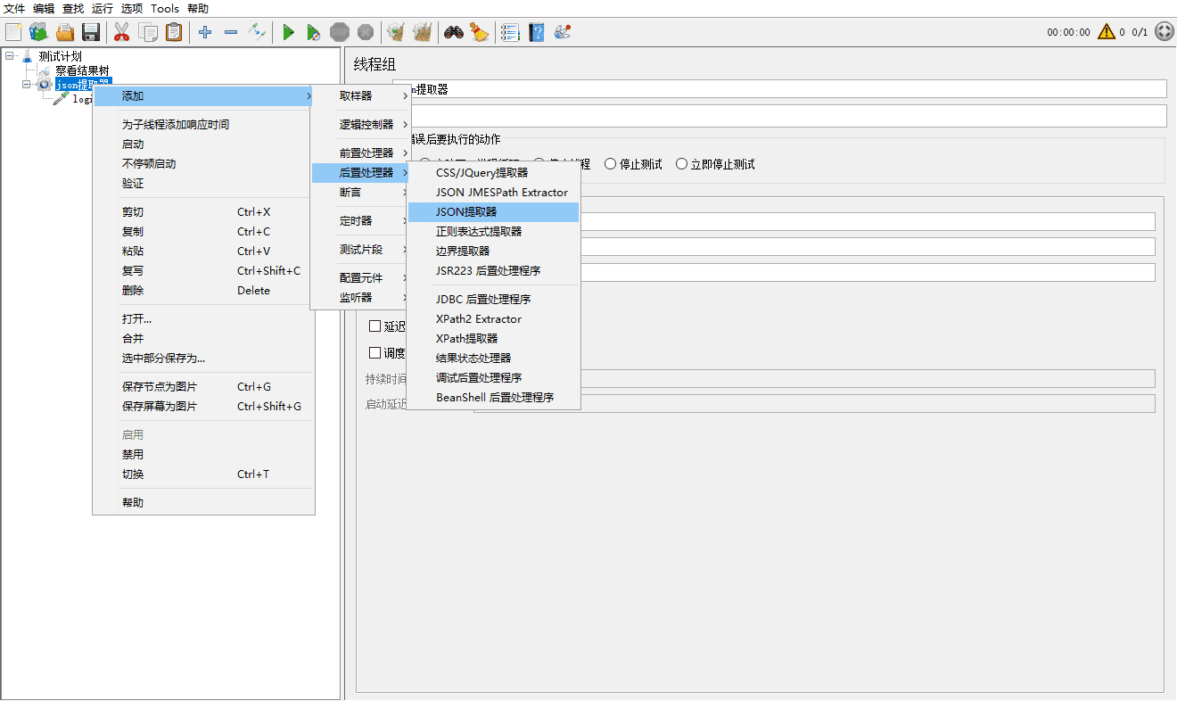1177x701 pixels.
Task: Select the 立即停止测试 radio button
Action: click(x=715, y=164)
